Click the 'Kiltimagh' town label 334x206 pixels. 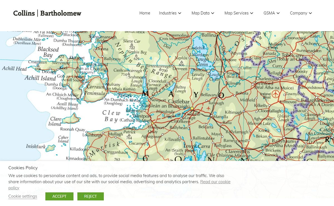[234, 112]
